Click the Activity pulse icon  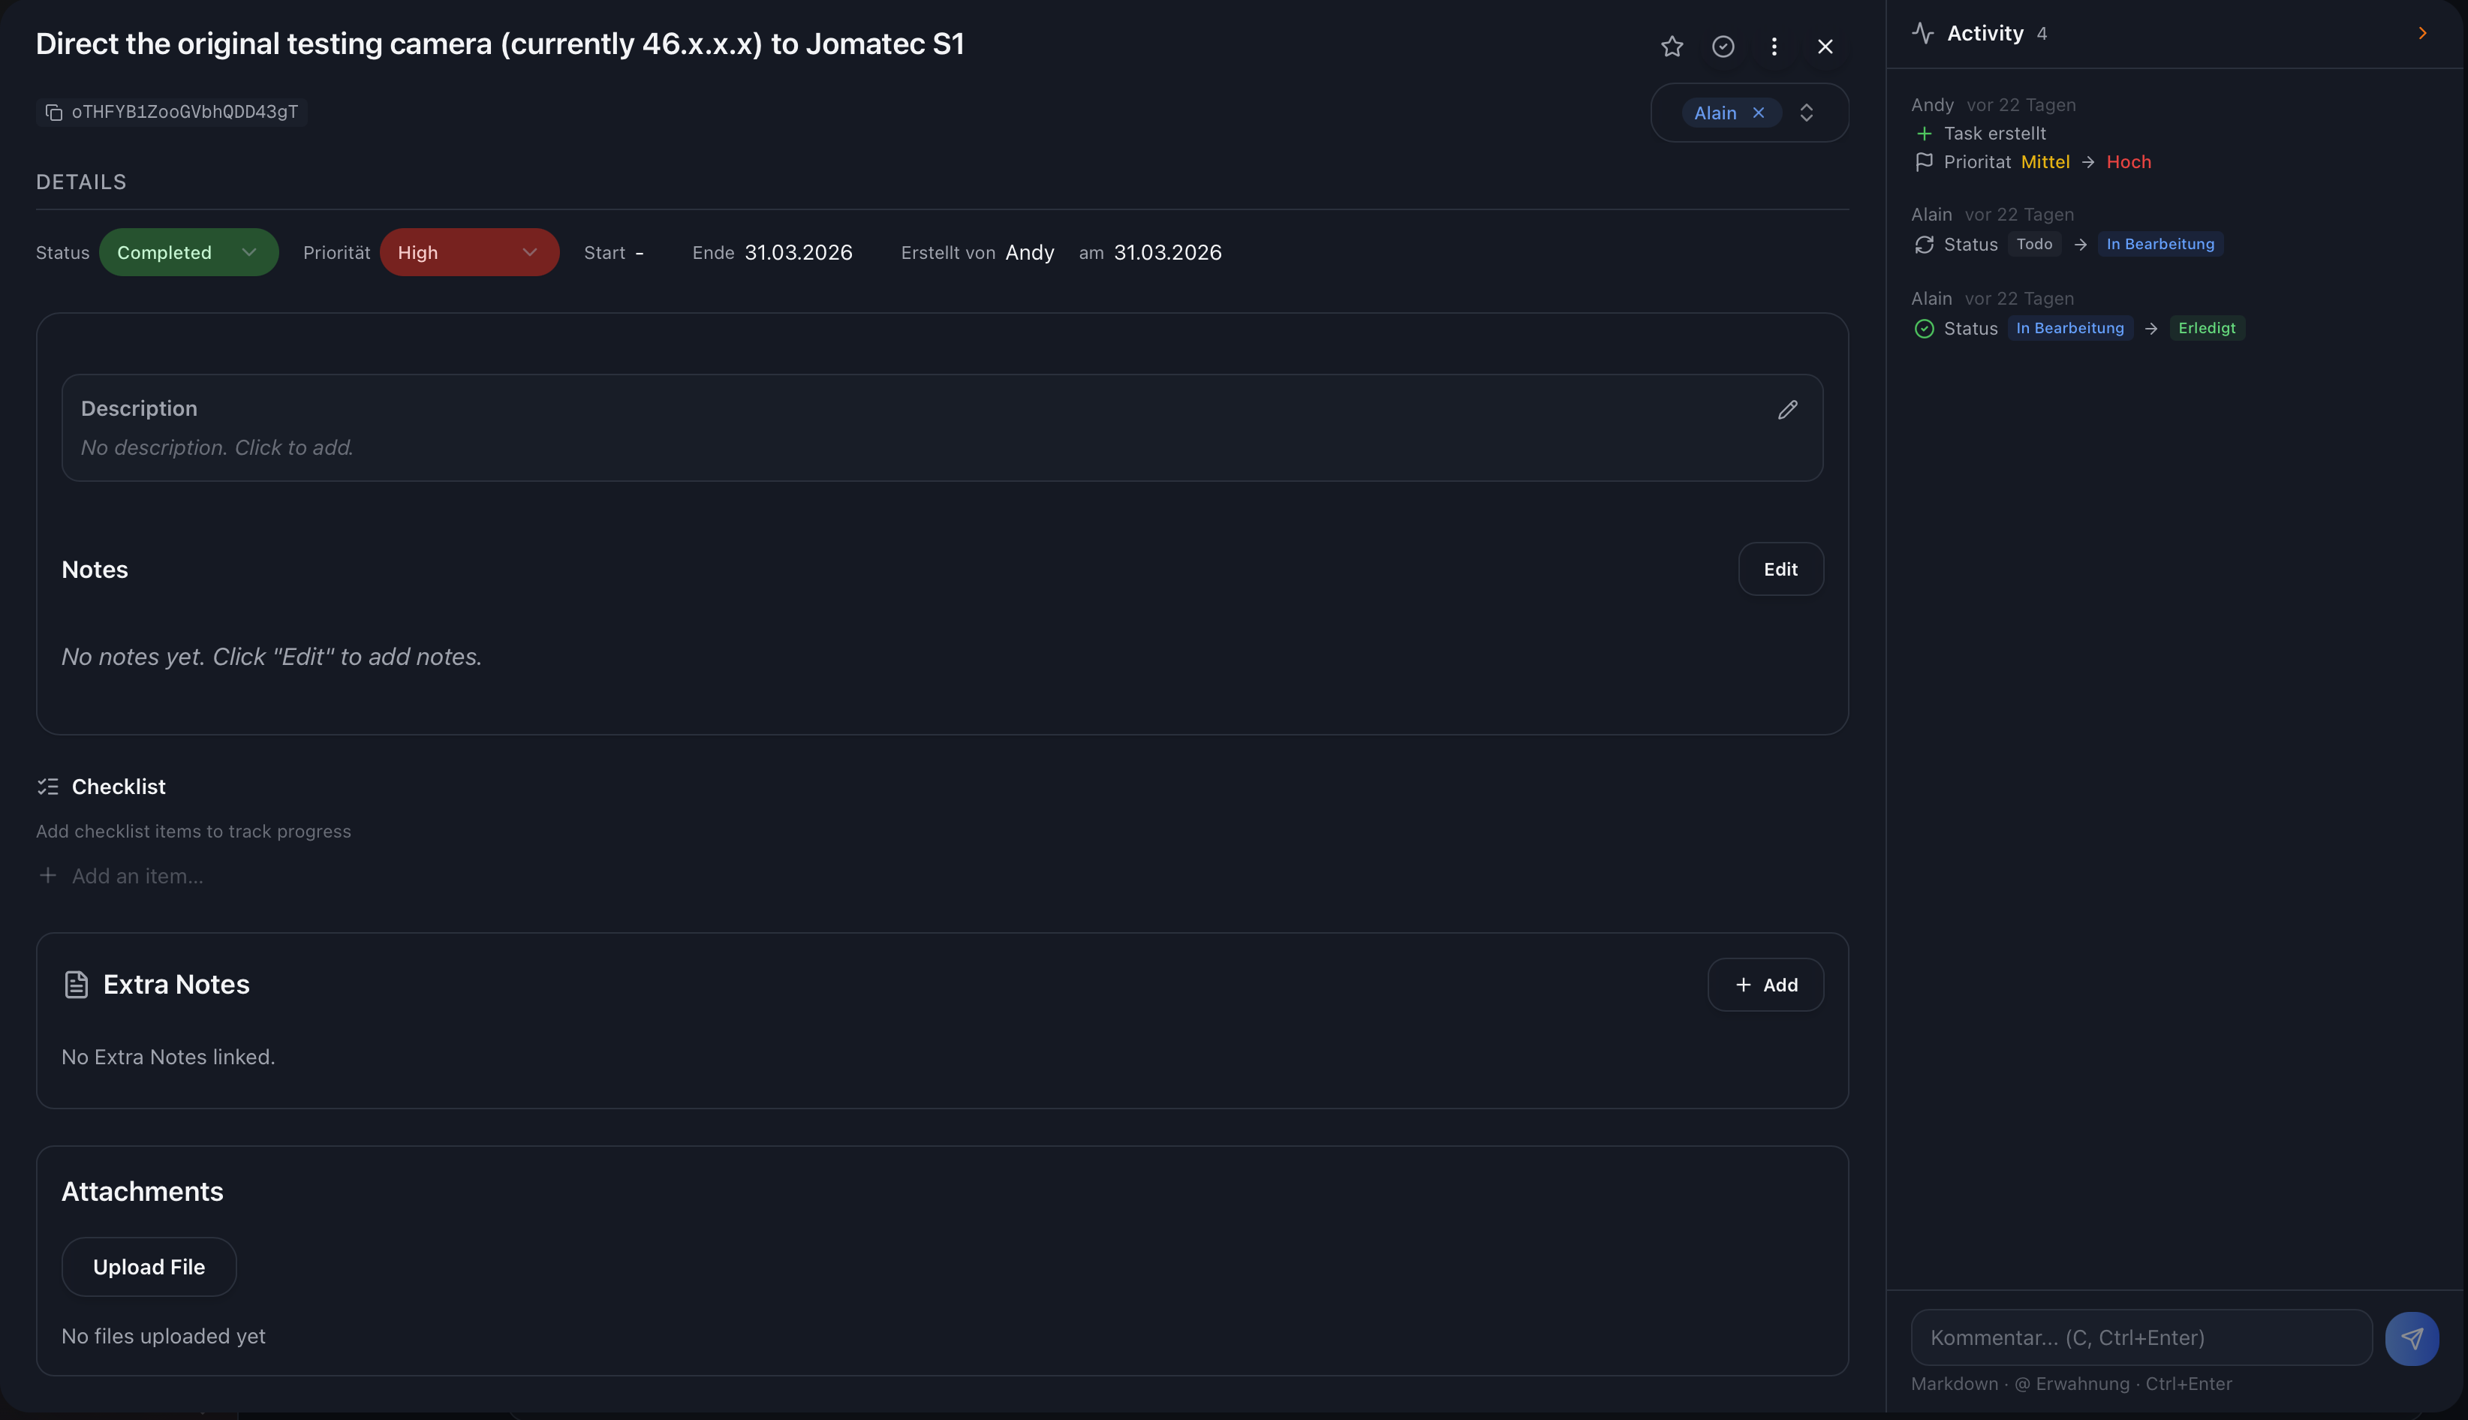pyautogui.click(x=1922, y=33)
